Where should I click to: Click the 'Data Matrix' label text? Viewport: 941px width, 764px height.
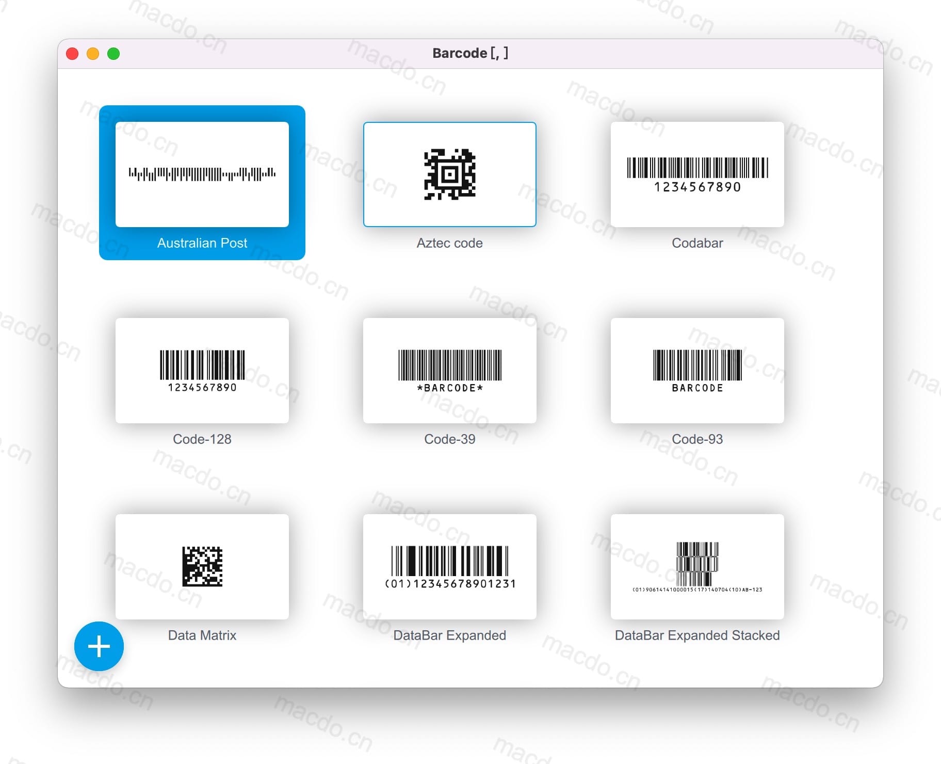[x=202, y=635]
